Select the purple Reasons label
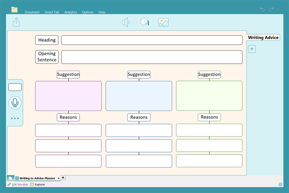Screen dimensions: 289x193 [68, 117]
